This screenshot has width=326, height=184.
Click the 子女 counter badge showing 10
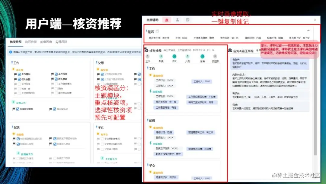pyautogui.click(x=174, y=57)
